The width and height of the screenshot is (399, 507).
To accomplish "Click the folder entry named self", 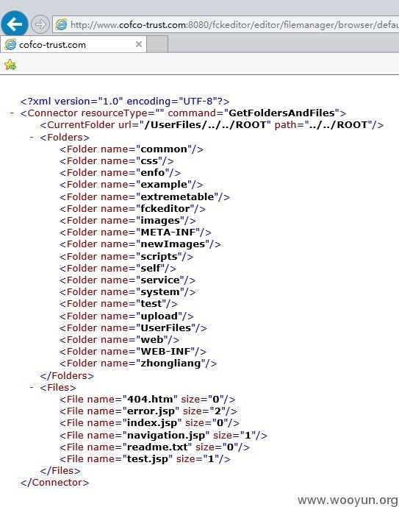I will pyautogui.click(x=118, y=268).
